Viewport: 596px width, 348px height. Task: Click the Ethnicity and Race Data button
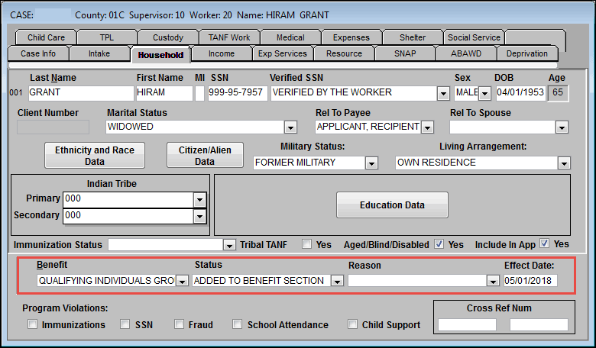click(95, 156)
